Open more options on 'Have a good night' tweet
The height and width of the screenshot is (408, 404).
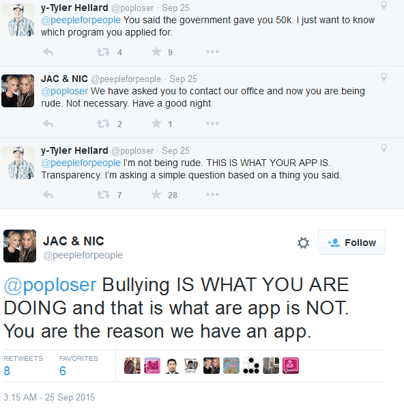click(212, 123)
